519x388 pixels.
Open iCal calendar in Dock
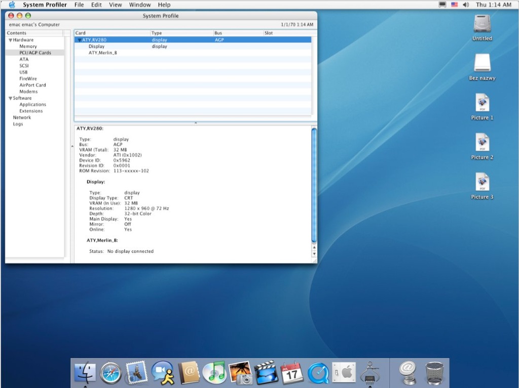[291, 373]
